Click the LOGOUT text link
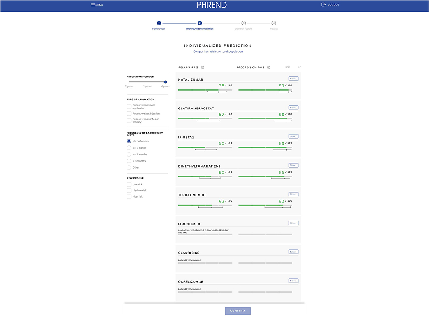Screen dimensions: 429x319 click(334, 5)
